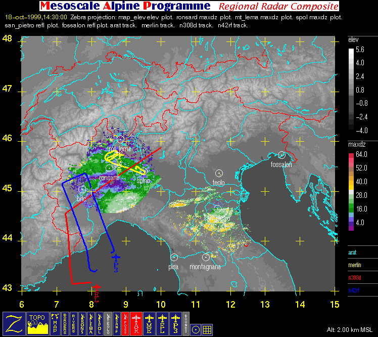
Task: Select the SPOL radar button
Action: [100, 324]
